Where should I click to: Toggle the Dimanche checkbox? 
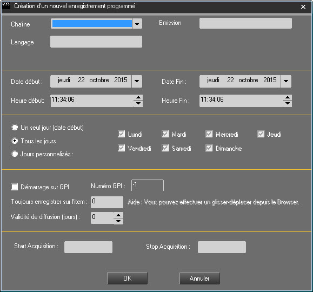click(209, 148)
